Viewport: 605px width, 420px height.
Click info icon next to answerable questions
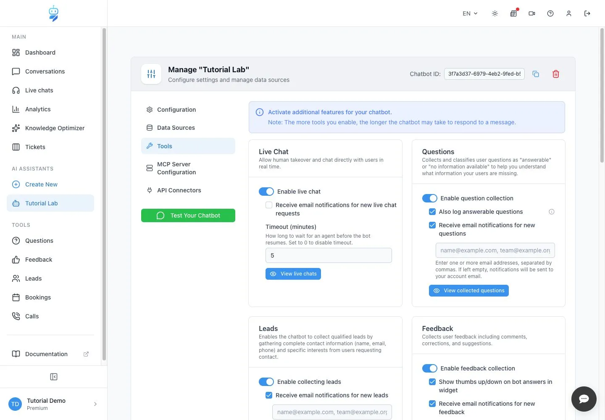[x=552, y=212]
